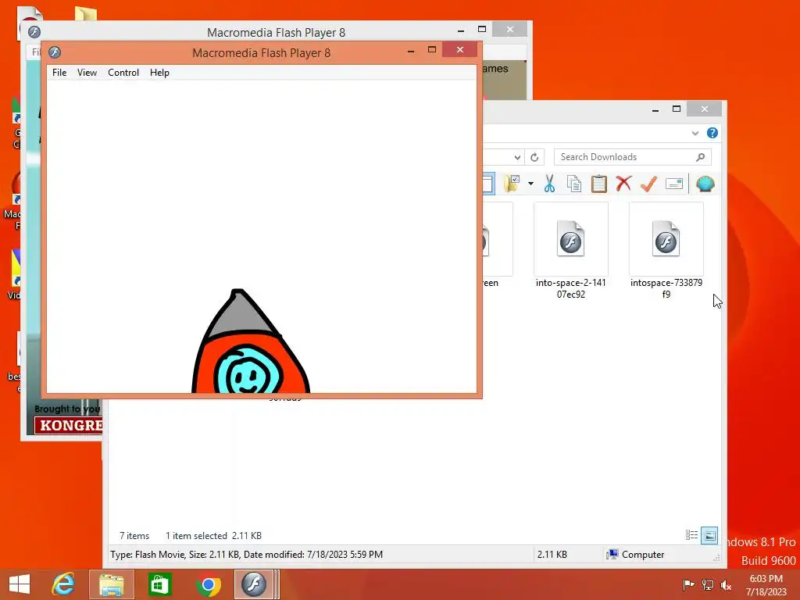Select the into-space-2-14107ec92 file
The image size is (800, 600).
pyautogui.click(x=571, y=251)
